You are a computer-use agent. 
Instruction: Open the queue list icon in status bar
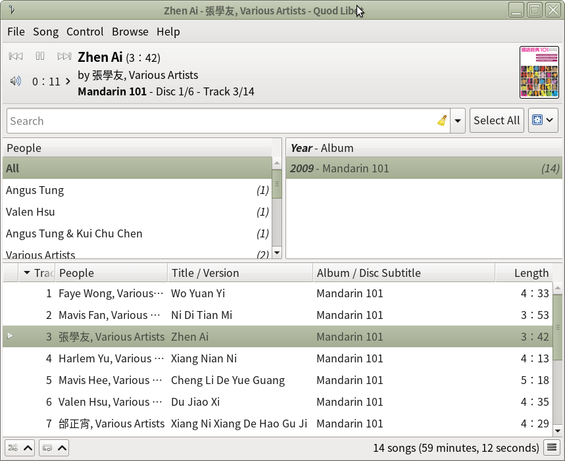tap(553, 448)
